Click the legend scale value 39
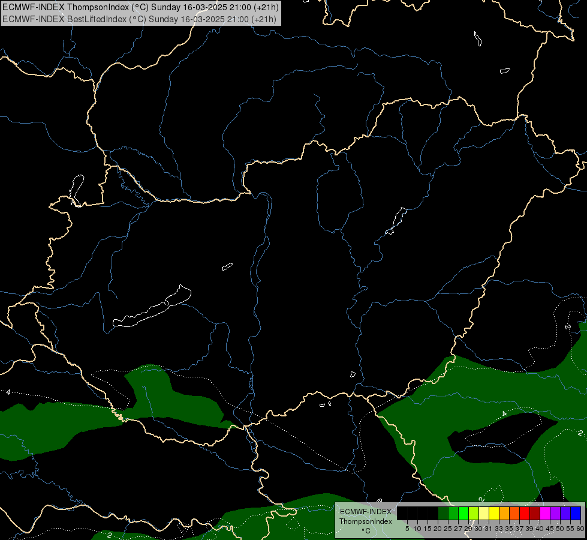The image size is (587, 540). (x=529, y=529)
